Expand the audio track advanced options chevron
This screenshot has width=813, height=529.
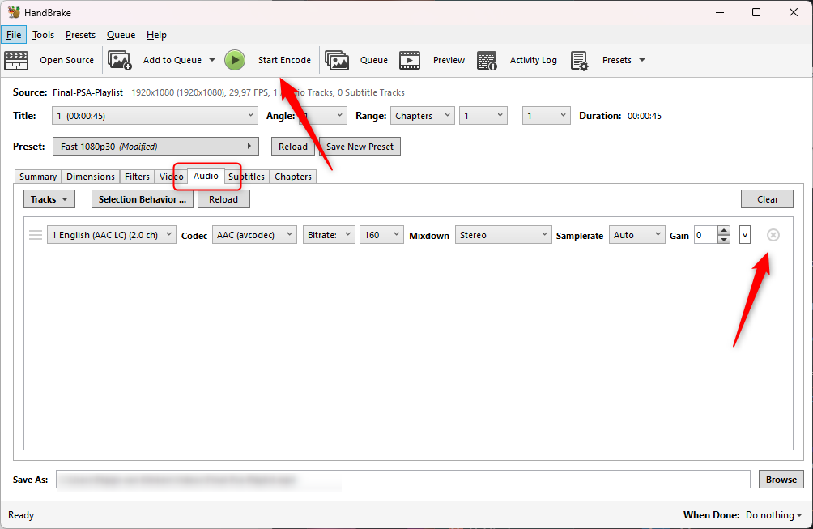(745, 235)
